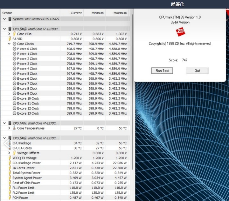This screenshot has height=201, width=229.
Task: Click the CPU Package Power lightning icon
Action: pyautogui.click(x=10, y=163)
